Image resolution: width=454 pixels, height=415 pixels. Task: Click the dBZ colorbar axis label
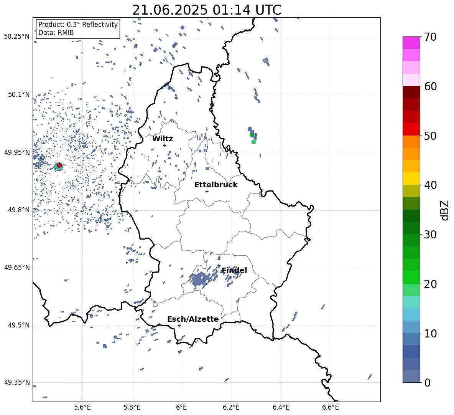[x=444, y=210]
